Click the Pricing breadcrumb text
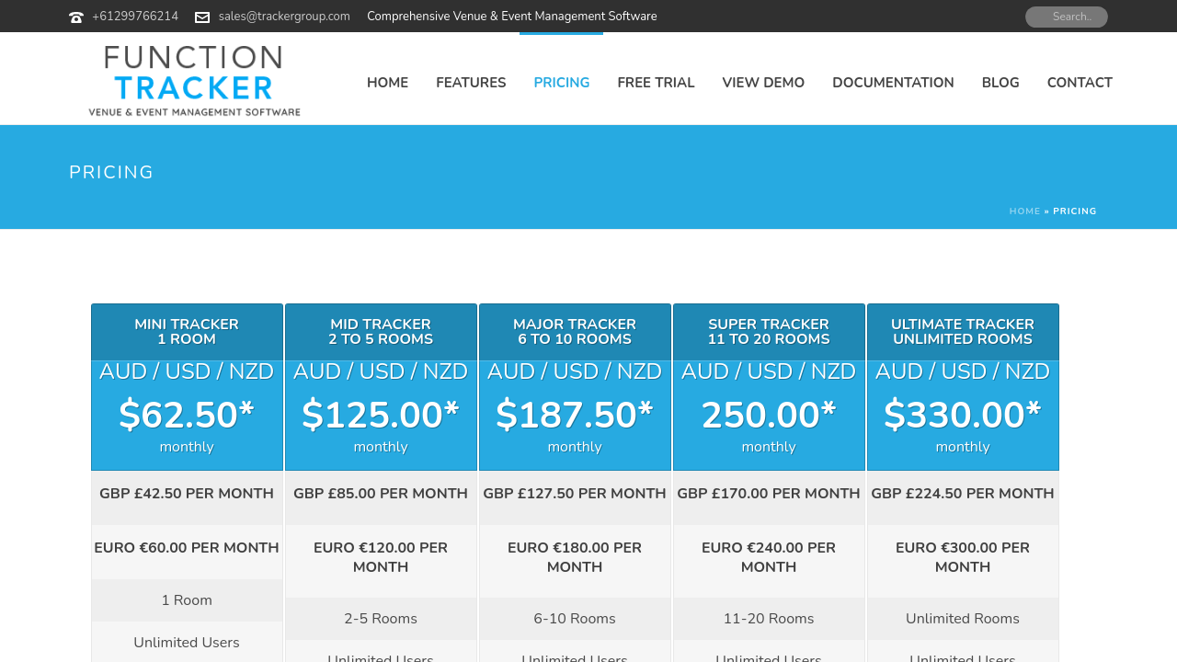The image size is (1177, 662). pyautogui.click(x=1075, y=211)
